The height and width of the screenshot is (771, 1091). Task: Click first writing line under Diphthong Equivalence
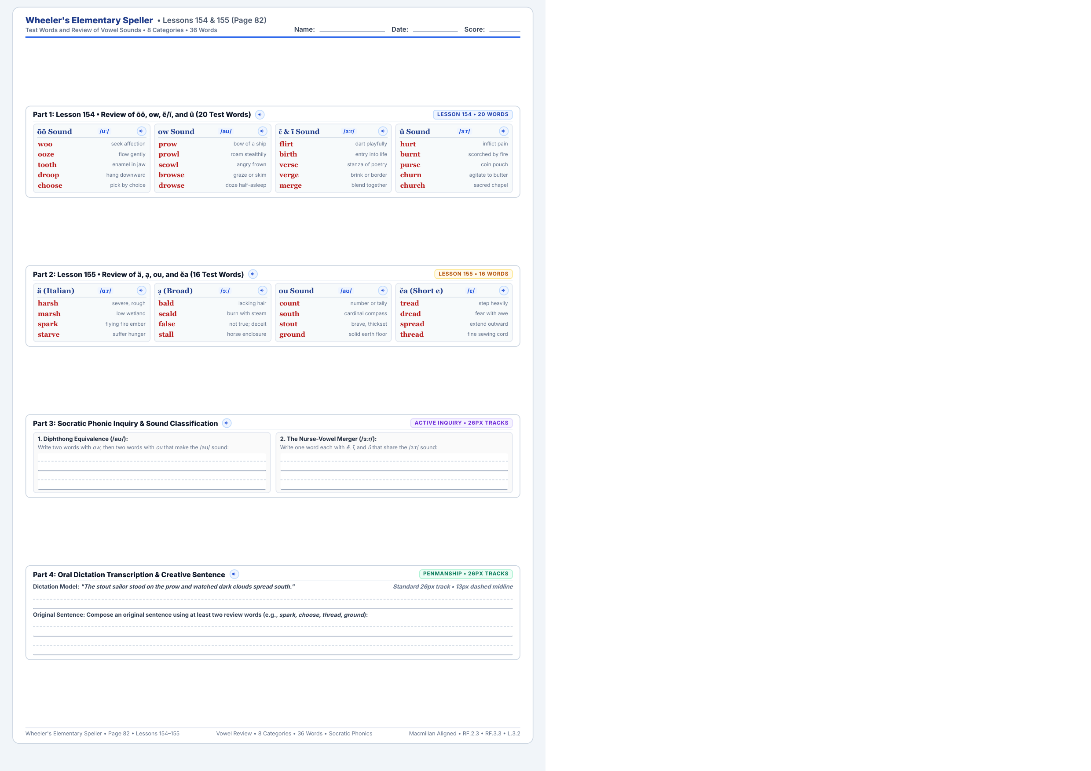pos(152,462)
